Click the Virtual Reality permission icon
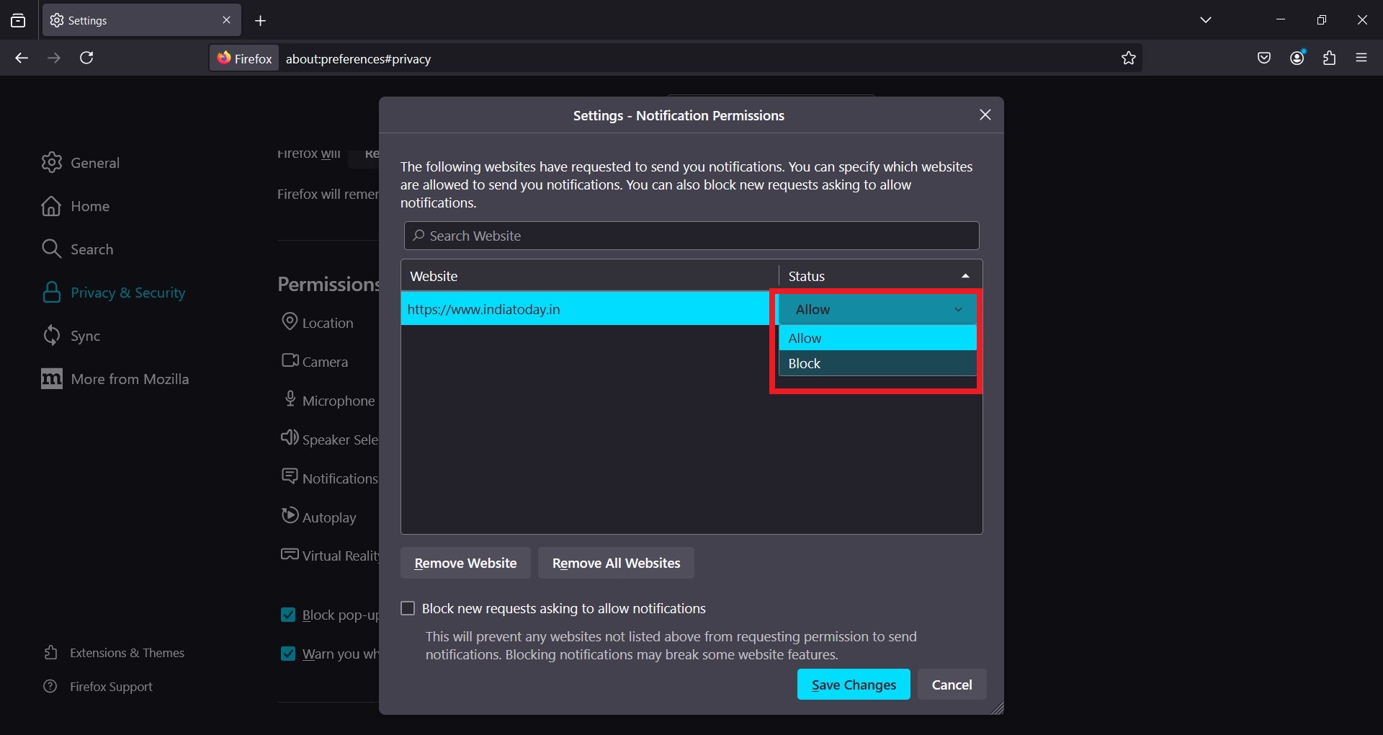The image size is (1383, 735). 290,554
